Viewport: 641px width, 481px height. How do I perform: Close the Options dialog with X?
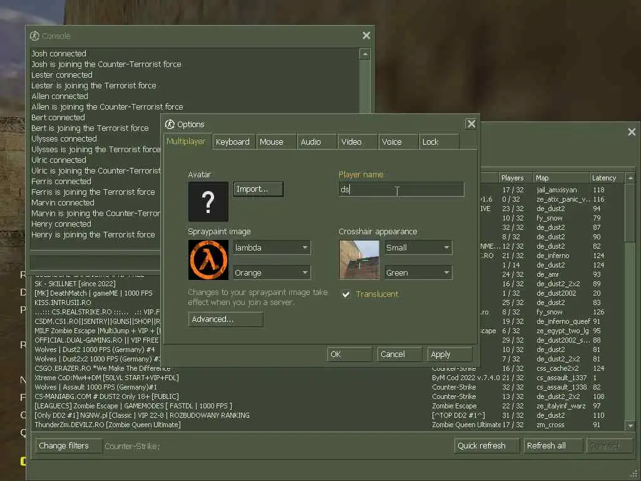[x=471, y=124]
